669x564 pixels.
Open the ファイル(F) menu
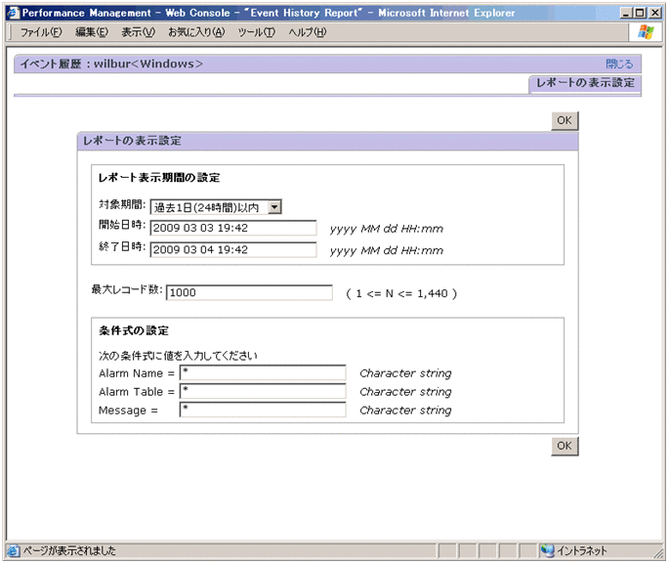pos(41,32)
